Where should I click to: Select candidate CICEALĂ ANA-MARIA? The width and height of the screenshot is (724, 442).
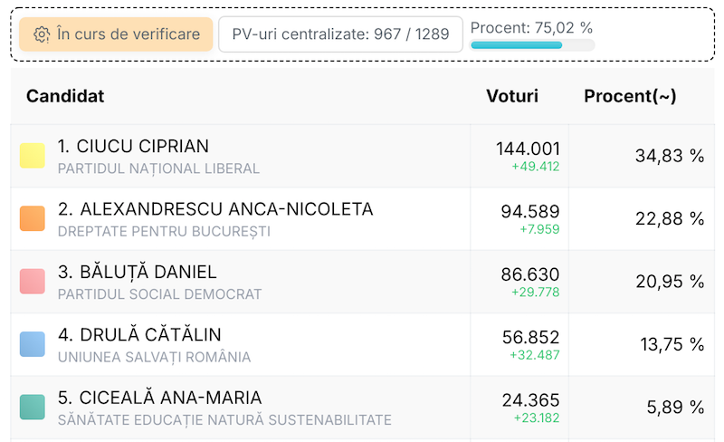pos(159,398)
